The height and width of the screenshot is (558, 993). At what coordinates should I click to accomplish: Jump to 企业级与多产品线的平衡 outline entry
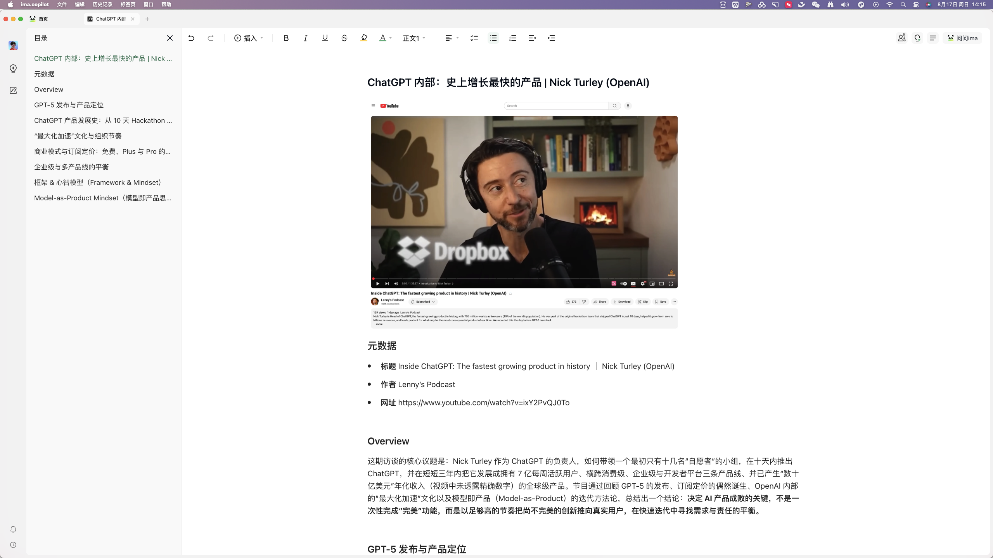coord(71,167)
